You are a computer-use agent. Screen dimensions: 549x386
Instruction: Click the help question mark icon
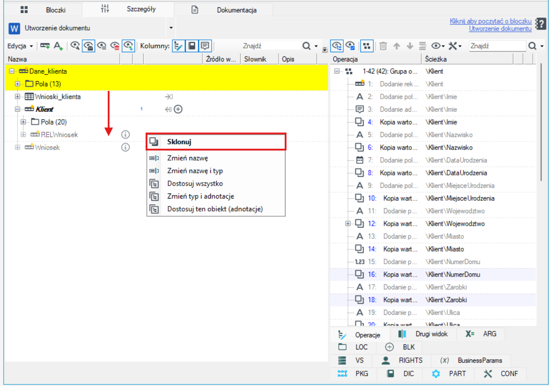[x=541, y=24]
